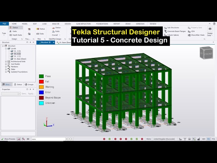The height and width of the screenshot is (163, 217).
Task: Open the Overall dropdown in Slab/Mat Design
Action: coord(56,35)
